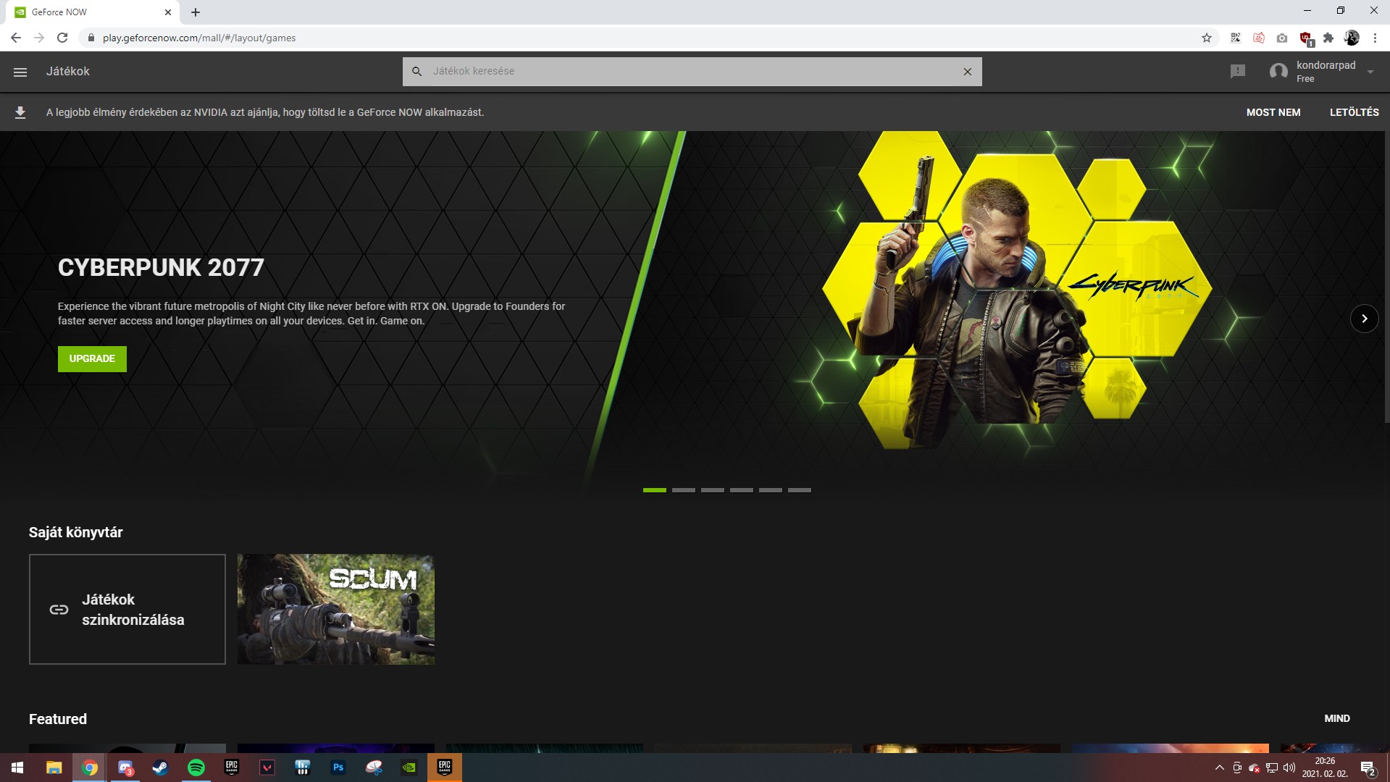Reload the GeForce NOW page
1390x782 pixels.
pyautogui.click(x=62, y=38)
